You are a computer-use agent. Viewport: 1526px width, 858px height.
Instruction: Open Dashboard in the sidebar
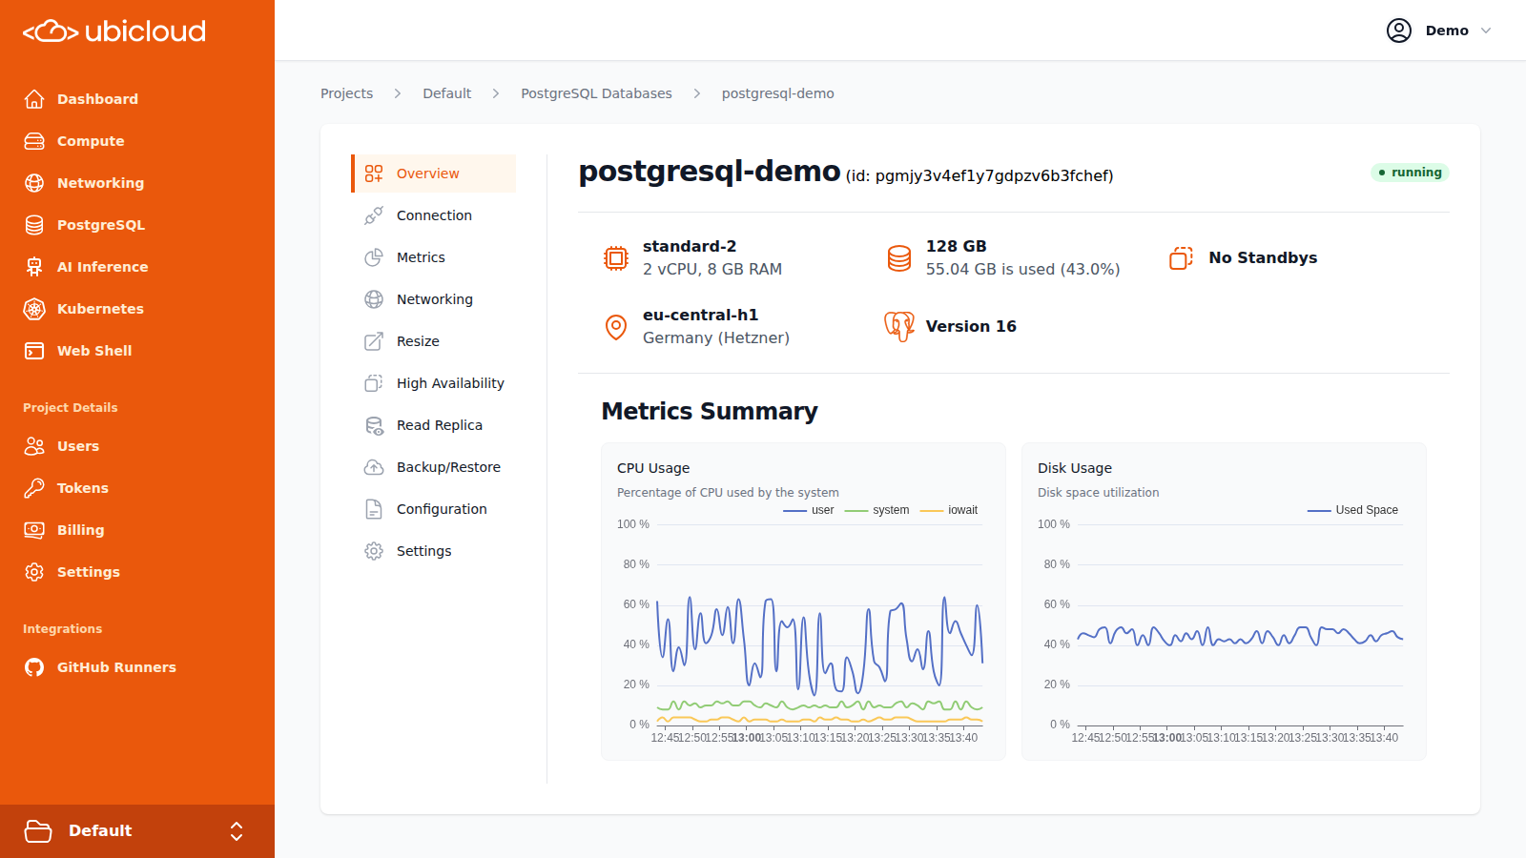[137, 99]
